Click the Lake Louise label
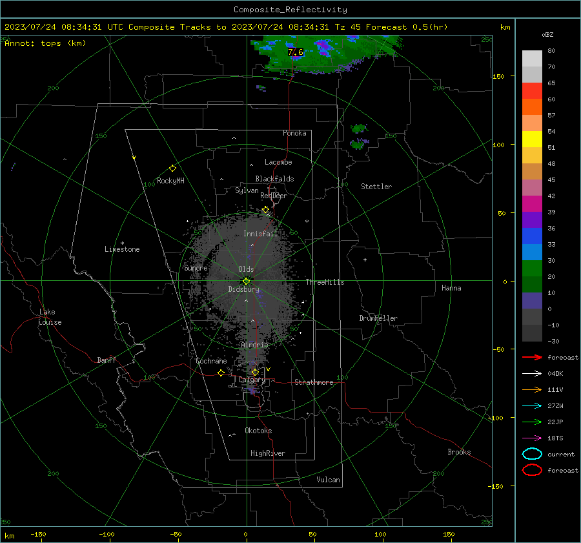This screenshot has width=581, height=543. [50, 317]
